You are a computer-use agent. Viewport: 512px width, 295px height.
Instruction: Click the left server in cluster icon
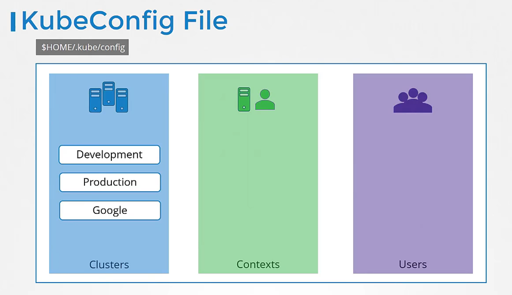(x=95, y=100)
